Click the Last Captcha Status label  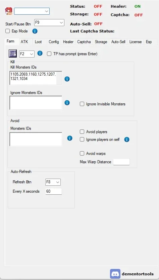coord(92,31)
